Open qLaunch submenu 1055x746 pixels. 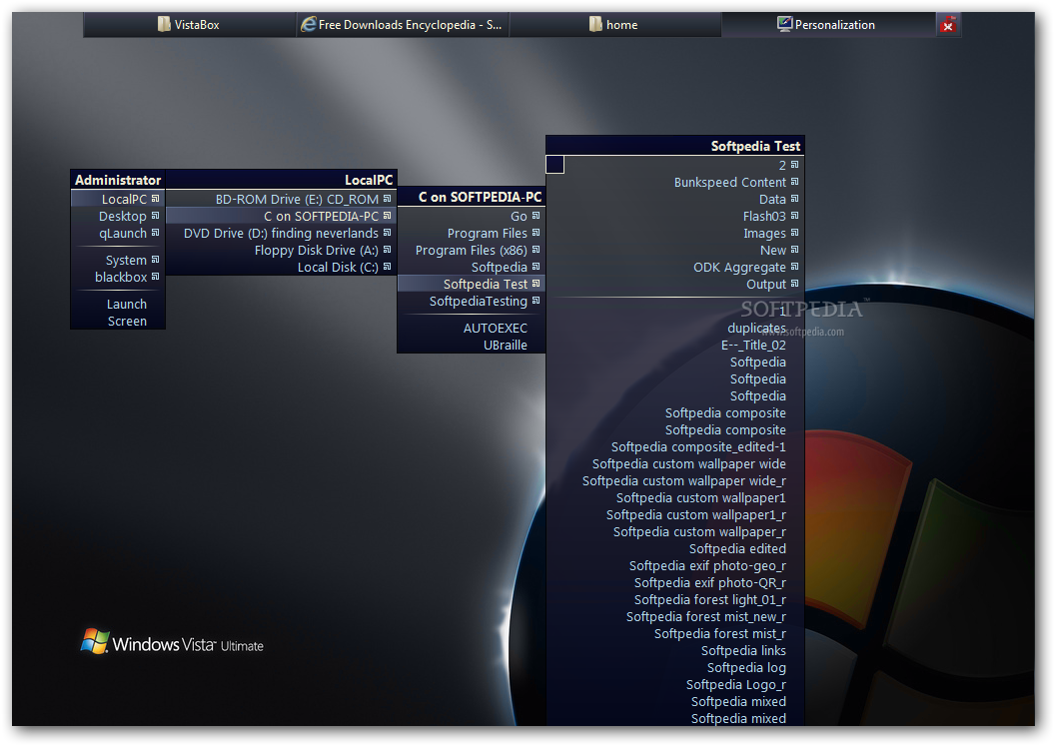pyautogui.click(x=118, y=233)
